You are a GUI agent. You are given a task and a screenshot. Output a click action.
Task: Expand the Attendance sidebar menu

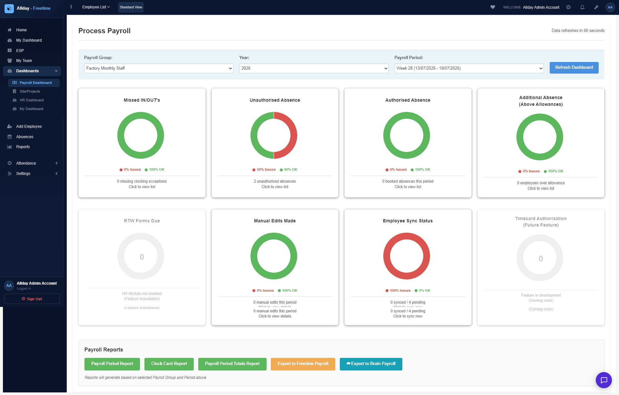32,163
